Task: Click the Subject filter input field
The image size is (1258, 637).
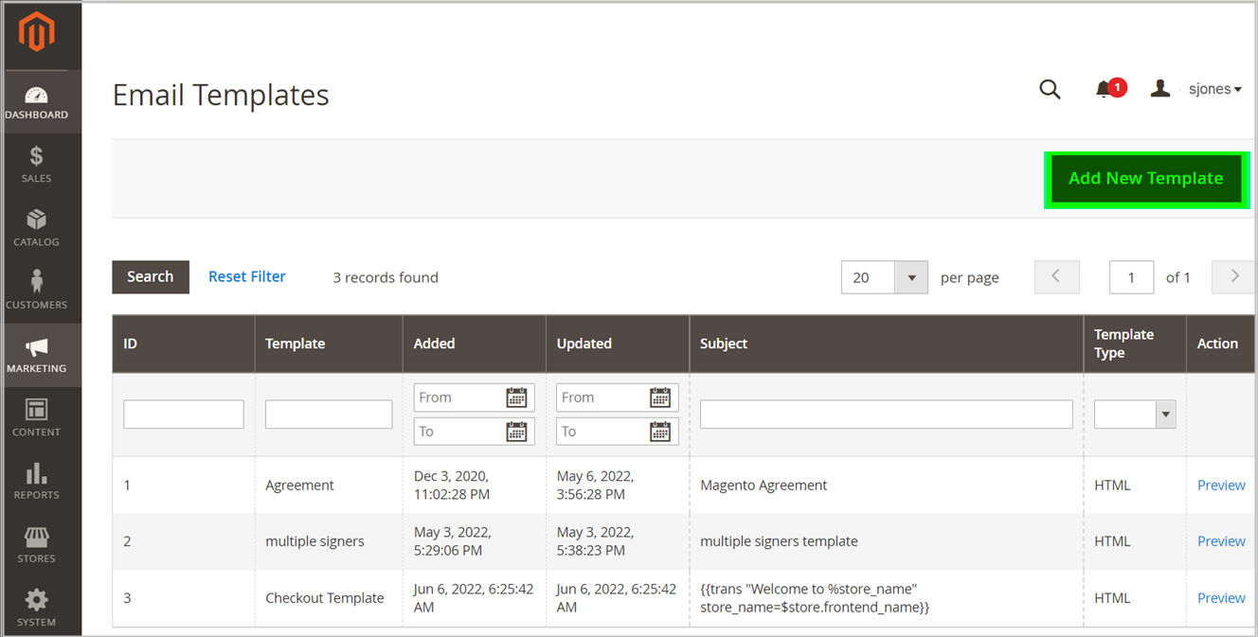Action: click(886, 414)
